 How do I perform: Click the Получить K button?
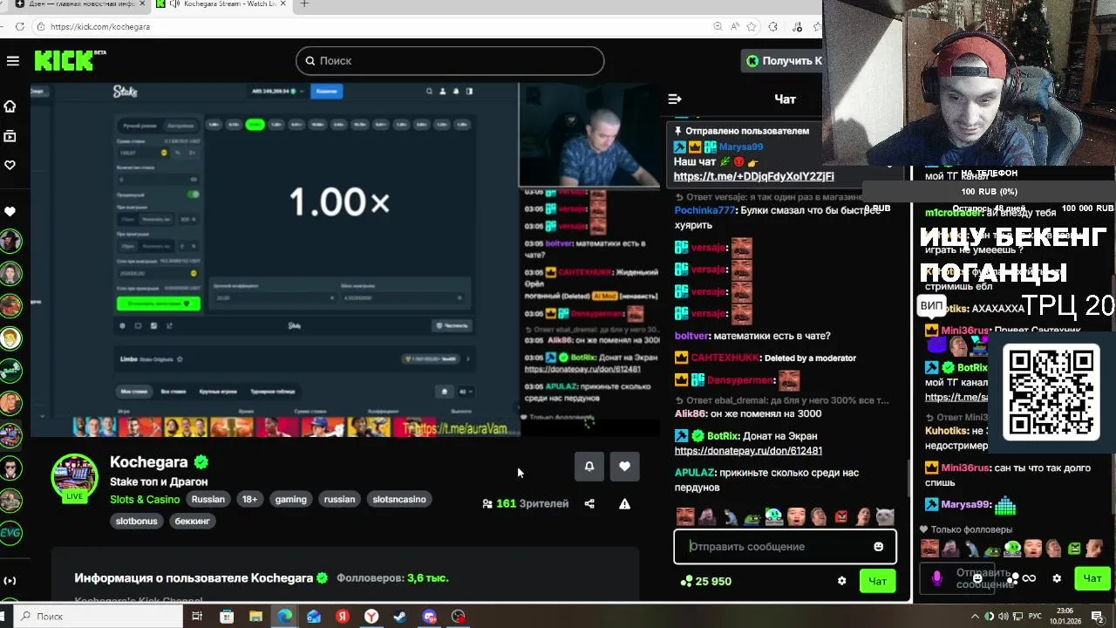tap(783, 60)
